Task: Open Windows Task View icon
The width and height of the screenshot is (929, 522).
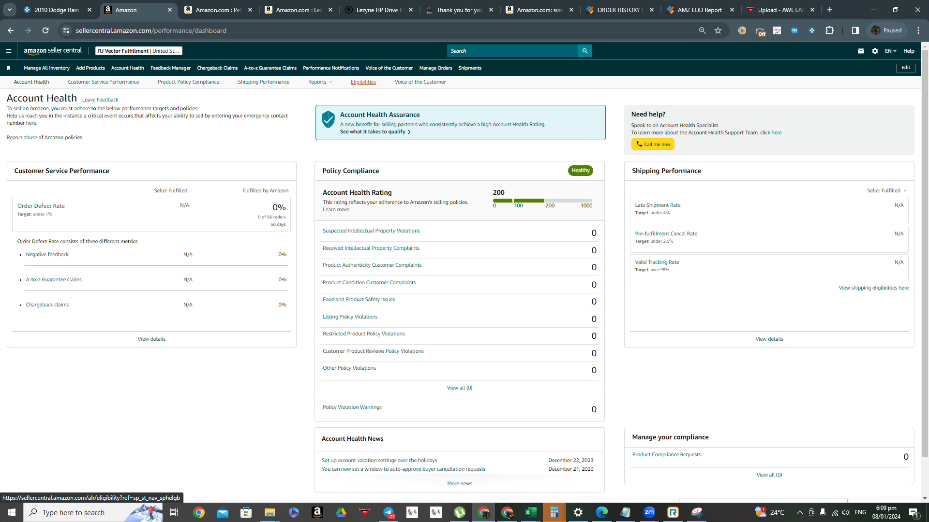Action: (x=174, y=512)
